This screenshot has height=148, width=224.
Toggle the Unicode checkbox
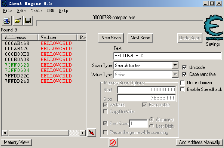click(x=184, y=67)
